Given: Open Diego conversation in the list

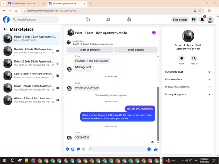Looking at the screenshot, I should coord(31,88).
